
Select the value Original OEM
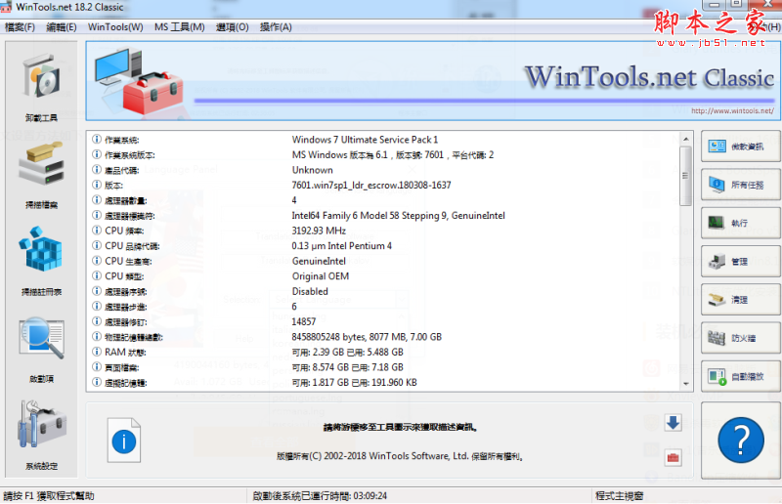[x=321, y=276]
